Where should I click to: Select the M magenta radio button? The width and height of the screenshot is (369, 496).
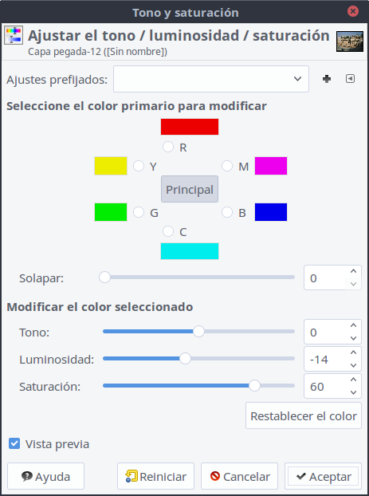(x=227, y=166)
